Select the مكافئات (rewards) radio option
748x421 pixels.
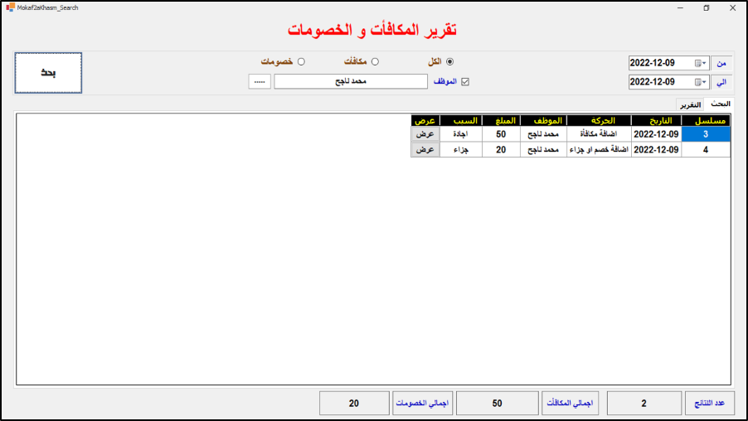tap(375, 61)
